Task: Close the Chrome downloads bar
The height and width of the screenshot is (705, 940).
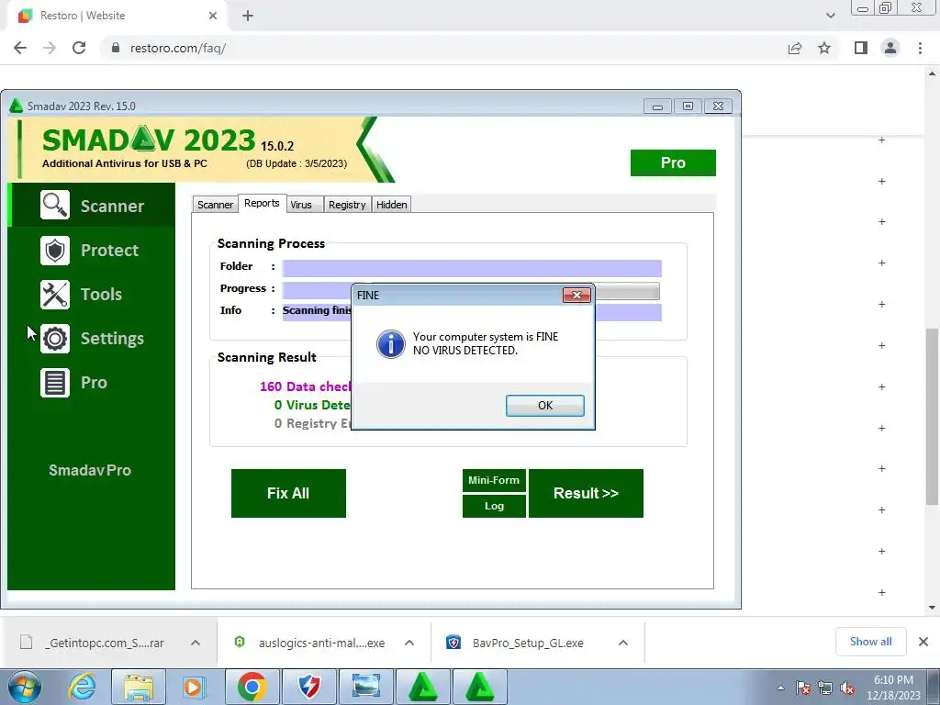Action: coord(923,642)
